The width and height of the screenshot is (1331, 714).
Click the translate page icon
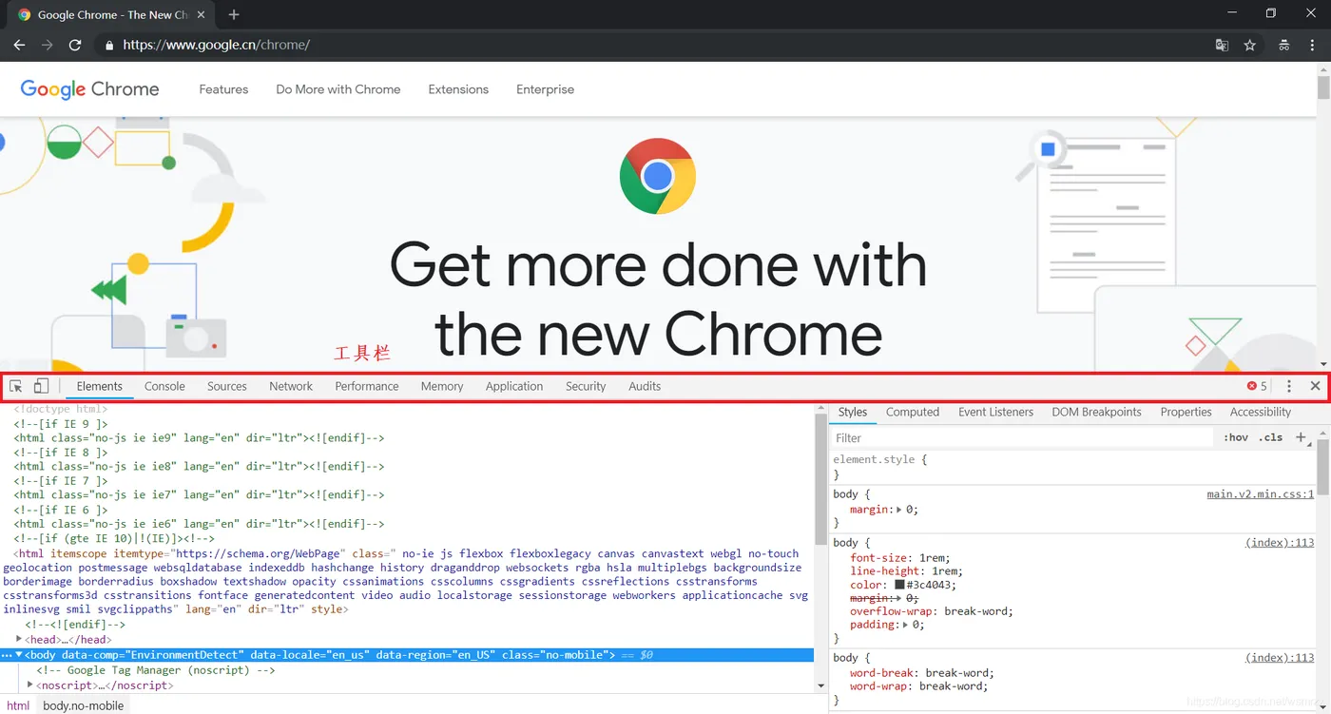click(1223, 45)
